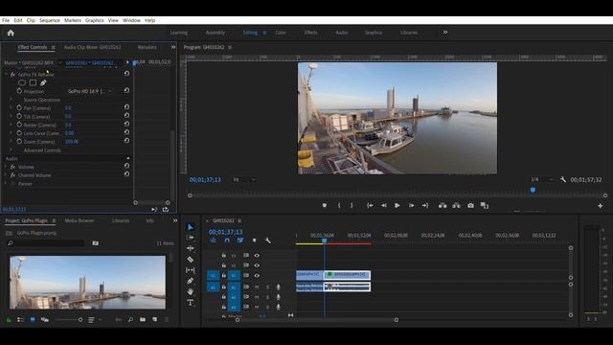This screenshot has height=345, width=613.
Task: Open the File menu
Action: click(6, 20)
